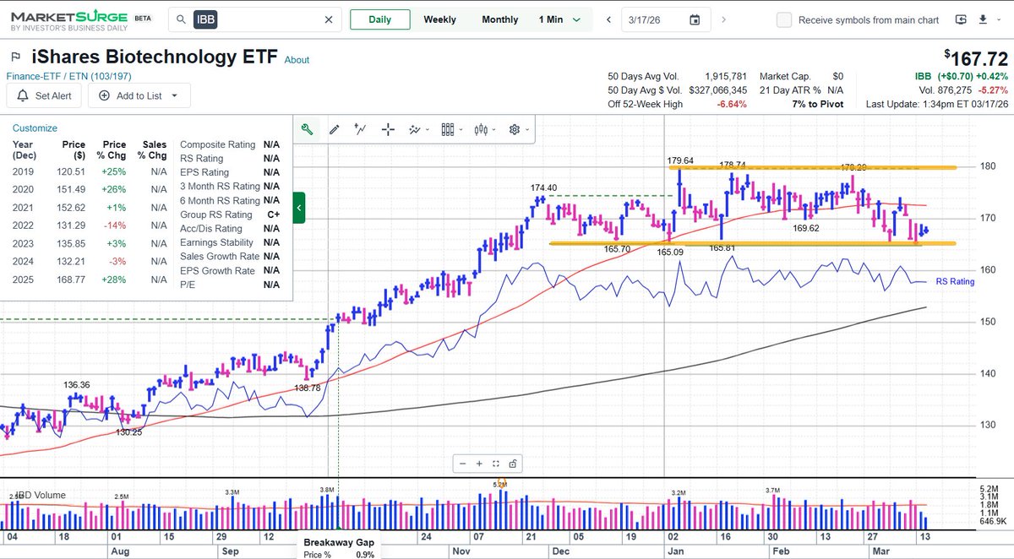1014x559 pixels.
Task: Enable Receive symbols from main chart checkbox
Action: point(784,19)
